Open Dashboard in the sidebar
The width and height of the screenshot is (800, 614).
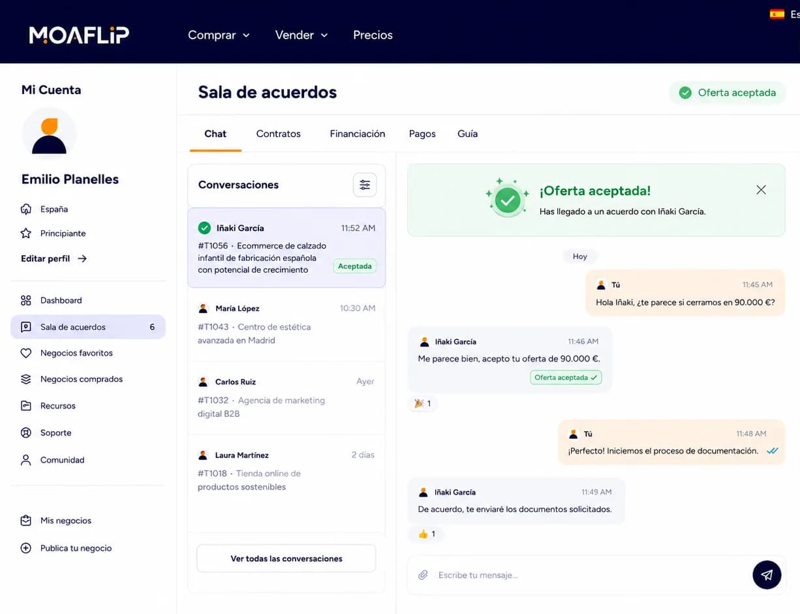click(x=88, y=301)
